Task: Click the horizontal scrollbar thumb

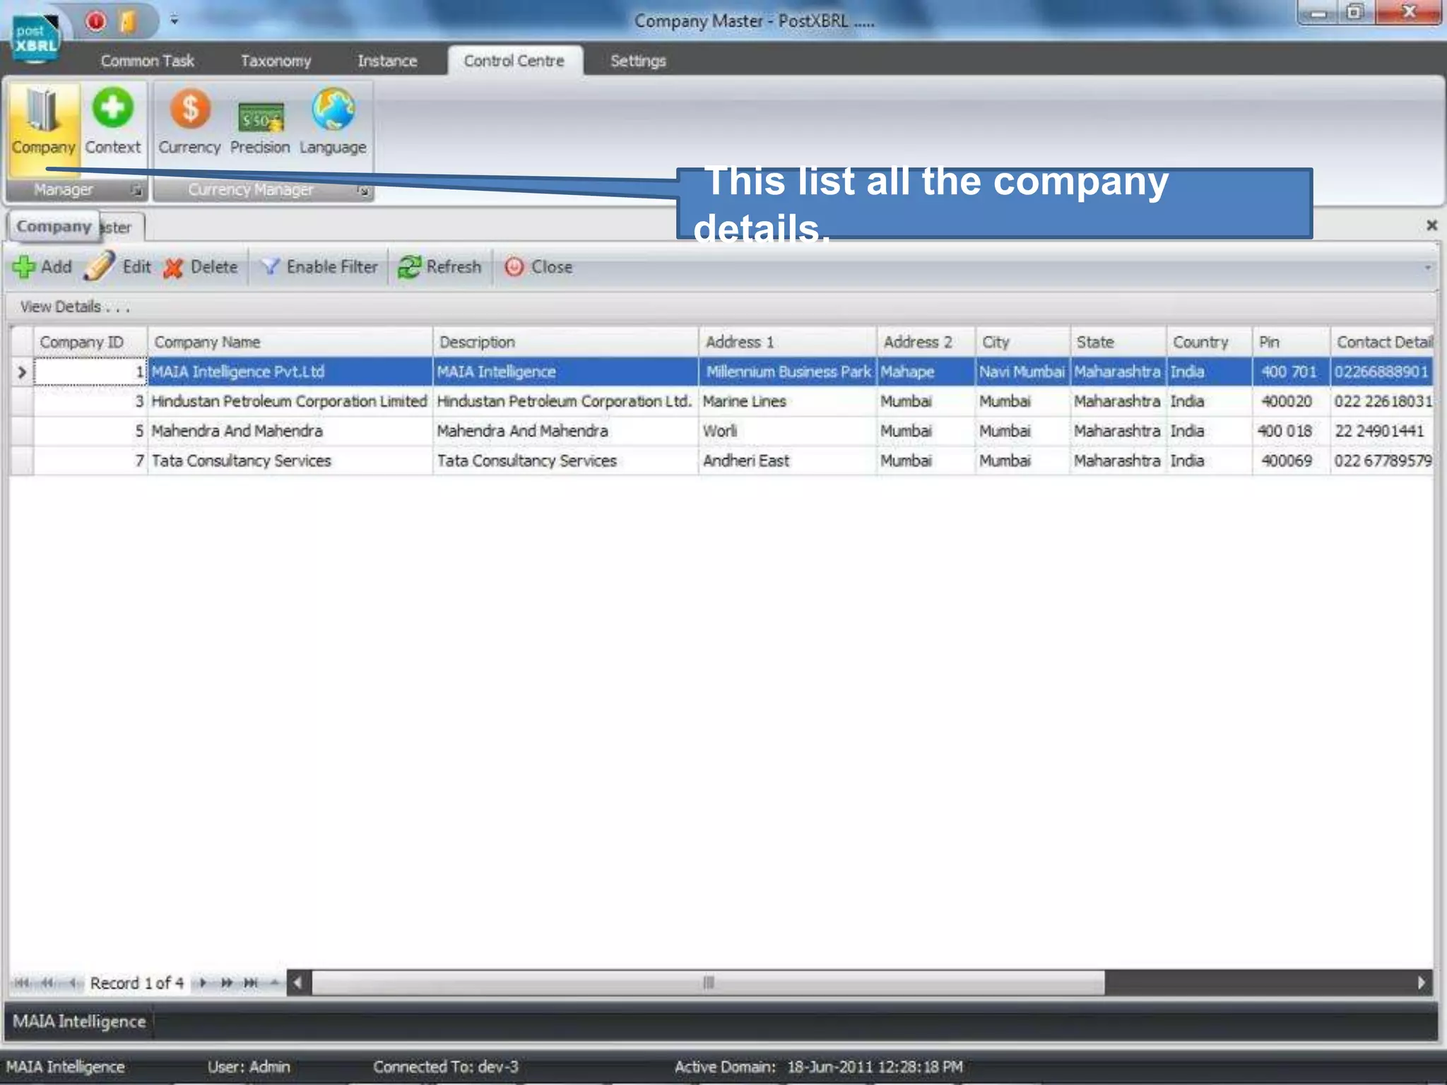Action: pos(708,983)
